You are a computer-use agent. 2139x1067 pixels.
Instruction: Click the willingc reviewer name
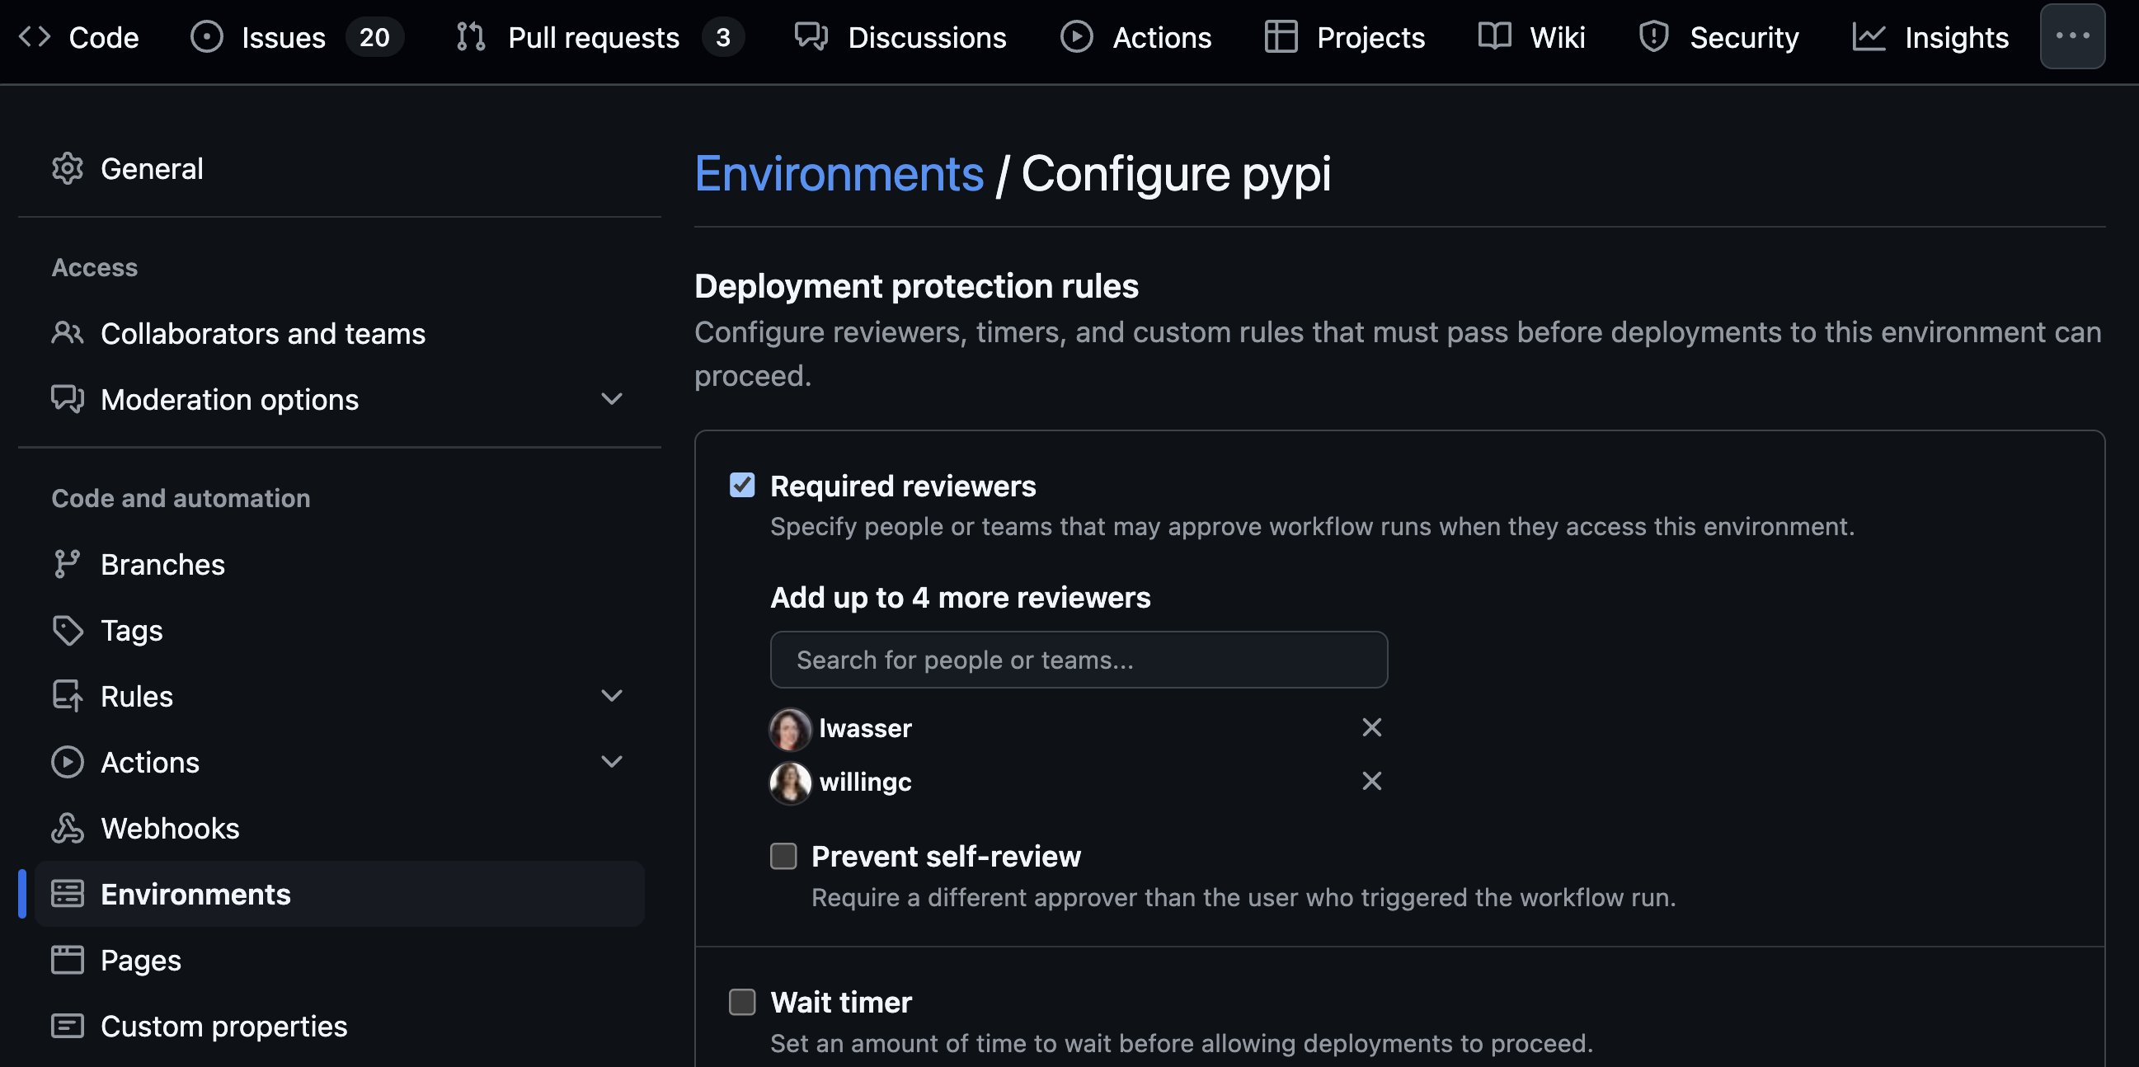point(865,783)
